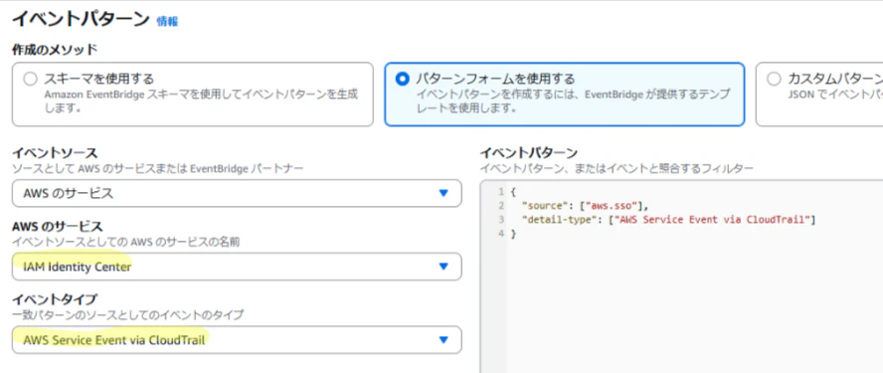Click line number 3 in the editor gutter
The height and width of the screenshot is (373, 883).
pos(501,219)
